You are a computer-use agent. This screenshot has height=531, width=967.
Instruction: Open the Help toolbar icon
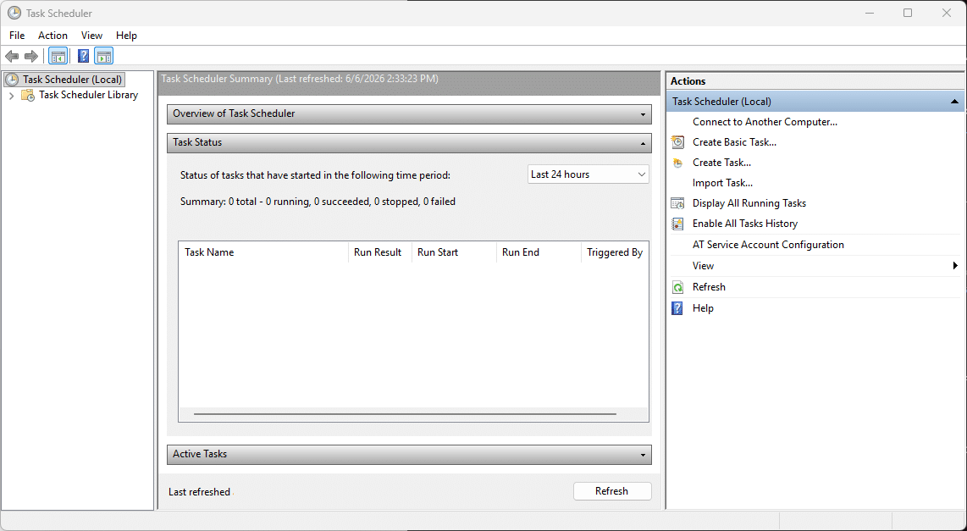[x=83, y=57]
